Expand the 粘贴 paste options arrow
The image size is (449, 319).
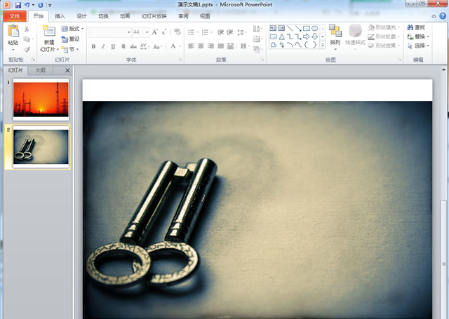13,50
